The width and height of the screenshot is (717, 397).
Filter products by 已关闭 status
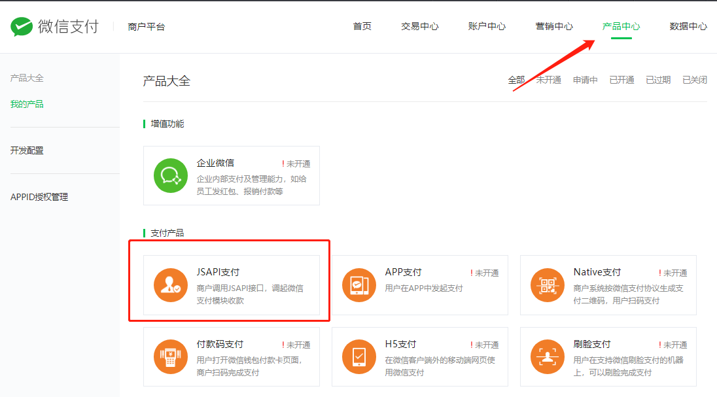(x=695, y=80)
